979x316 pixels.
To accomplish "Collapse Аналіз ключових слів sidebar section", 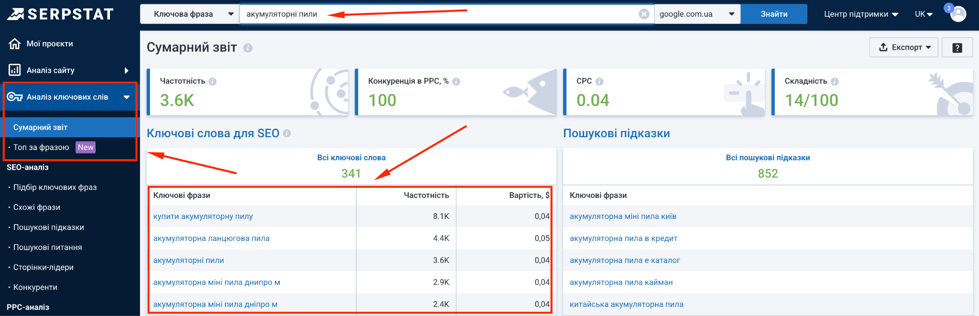I will 70,97.
